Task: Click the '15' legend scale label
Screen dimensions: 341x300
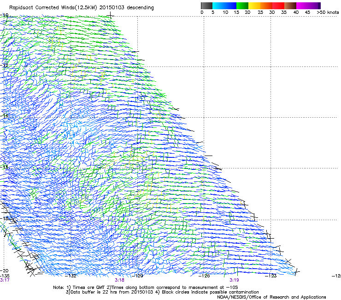Action: [x=236, y=12]
